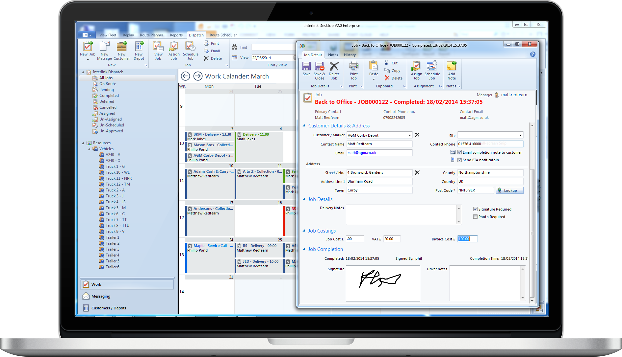Collapse the Job Costings section
This screenshot has width=622, height=357.
coord(304,231)
